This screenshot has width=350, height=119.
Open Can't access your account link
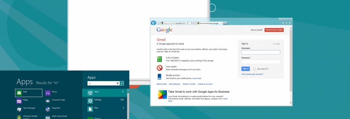(x=252, y=74)
